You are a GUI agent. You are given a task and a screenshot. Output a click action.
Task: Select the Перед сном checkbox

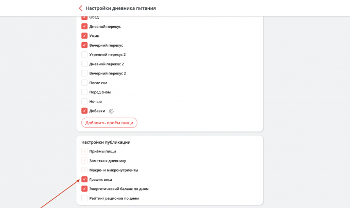click(x=84, y=92)
